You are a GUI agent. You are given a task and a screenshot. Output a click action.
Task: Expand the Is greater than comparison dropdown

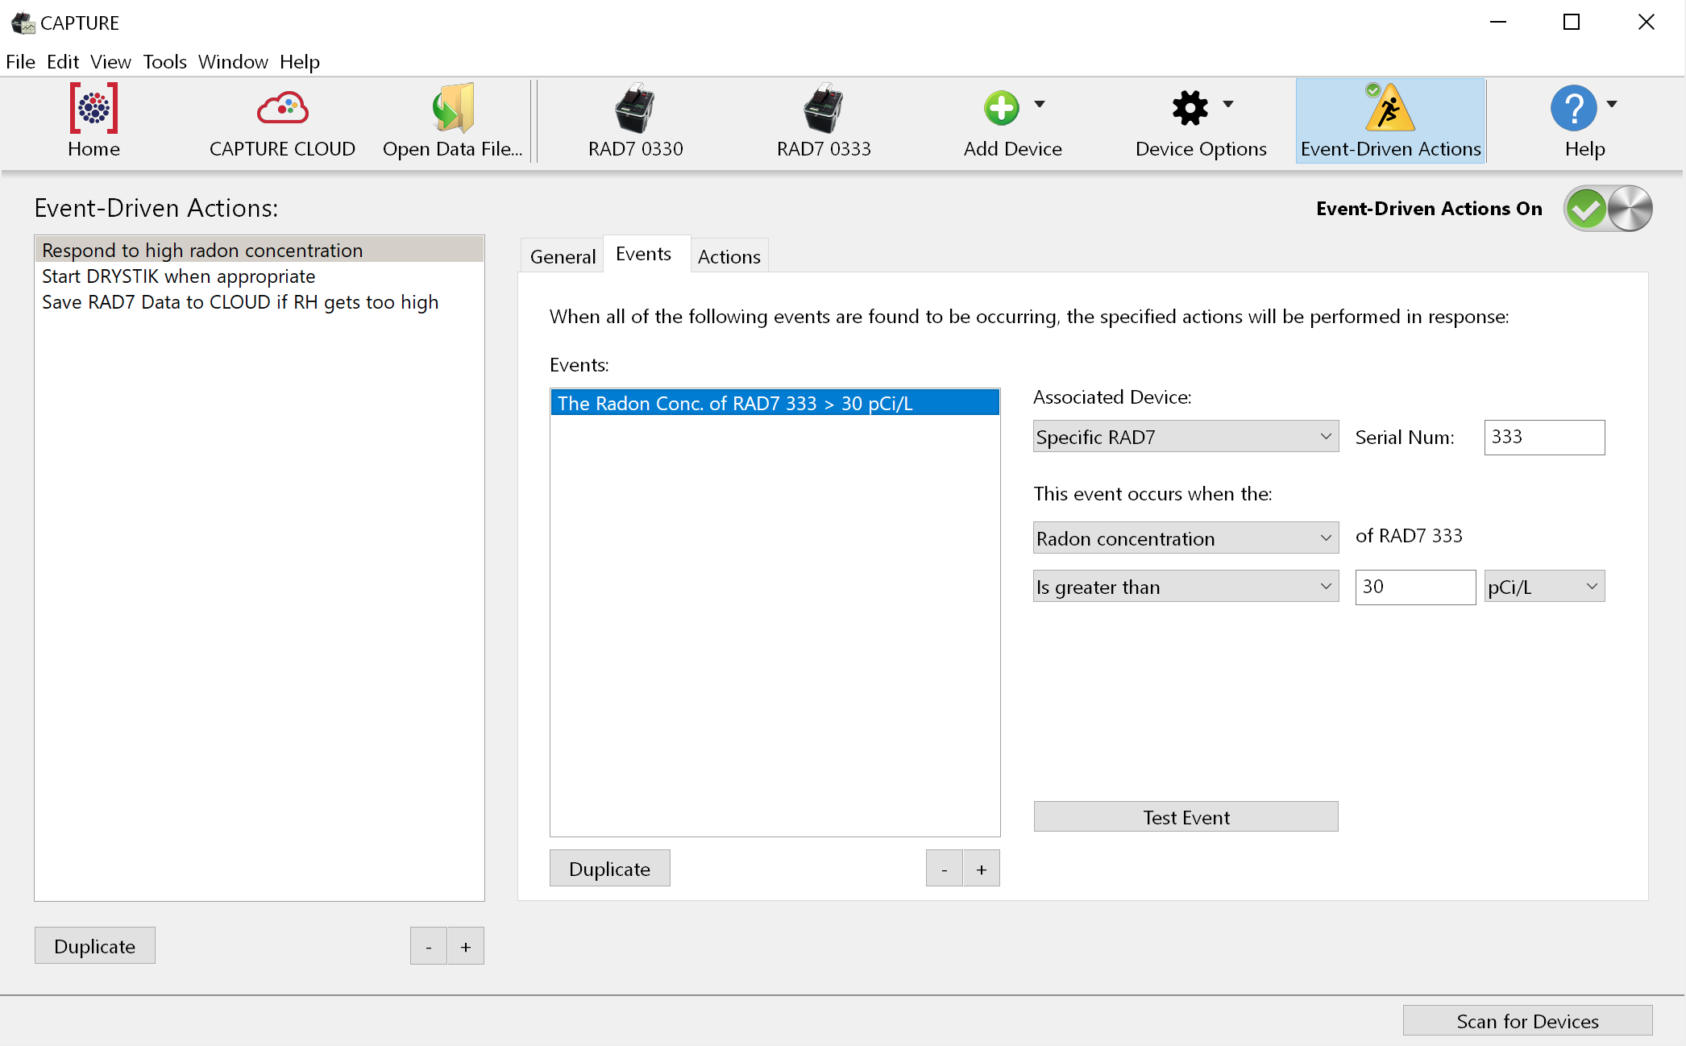pyautogui.click(x=1185, y=587)
